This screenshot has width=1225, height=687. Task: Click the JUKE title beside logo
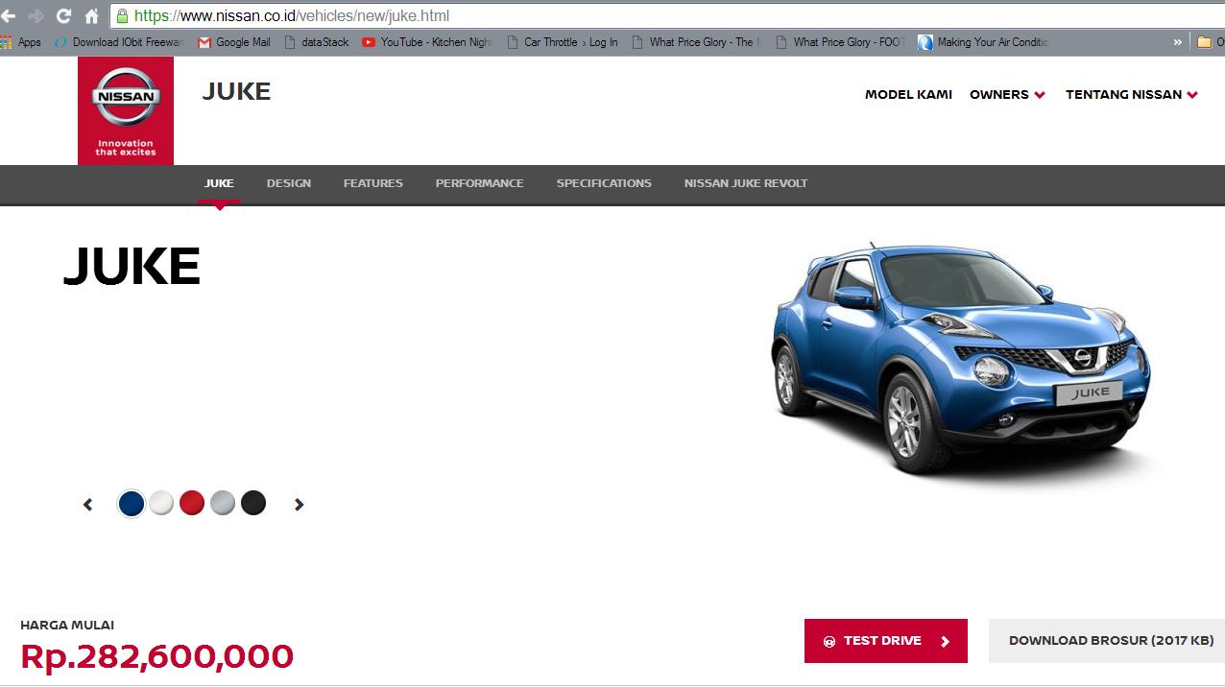pos(236,92)
